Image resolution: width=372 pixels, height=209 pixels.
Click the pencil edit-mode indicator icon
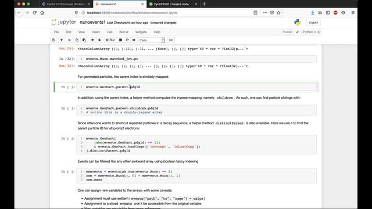(297, 32)
